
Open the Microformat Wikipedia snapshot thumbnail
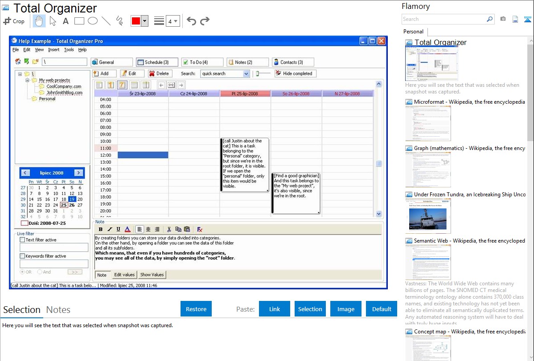point(428,123)
